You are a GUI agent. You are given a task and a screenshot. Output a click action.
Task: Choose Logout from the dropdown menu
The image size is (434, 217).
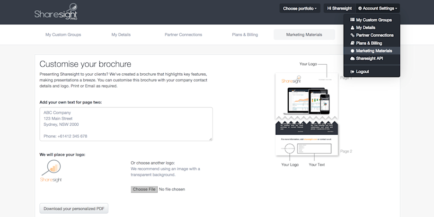pyautogui.click(x=372, y=71)
